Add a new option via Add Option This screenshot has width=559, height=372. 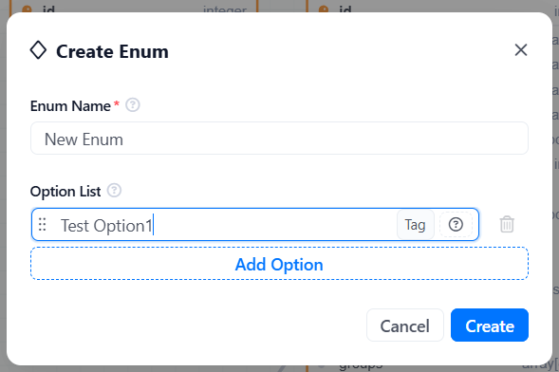279,264
